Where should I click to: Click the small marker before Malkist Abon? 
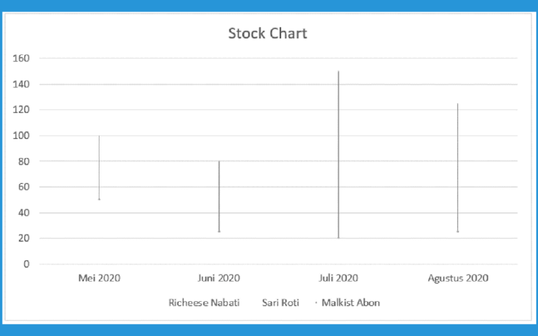click(x=316, y=303)
